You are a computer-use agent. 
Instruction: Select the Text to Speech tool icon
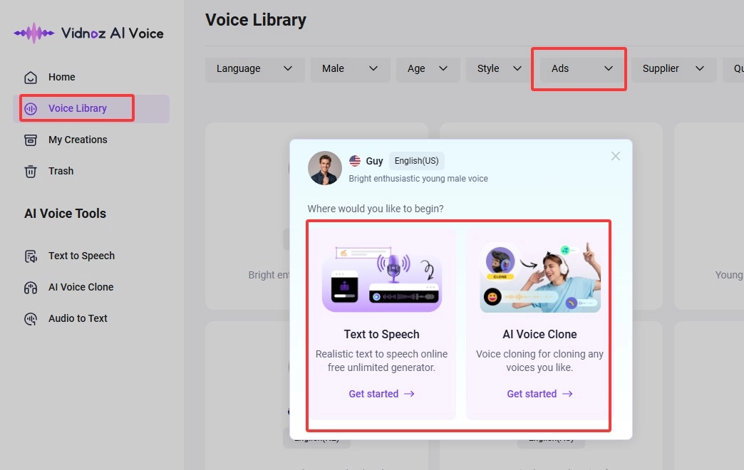[30, 256]
